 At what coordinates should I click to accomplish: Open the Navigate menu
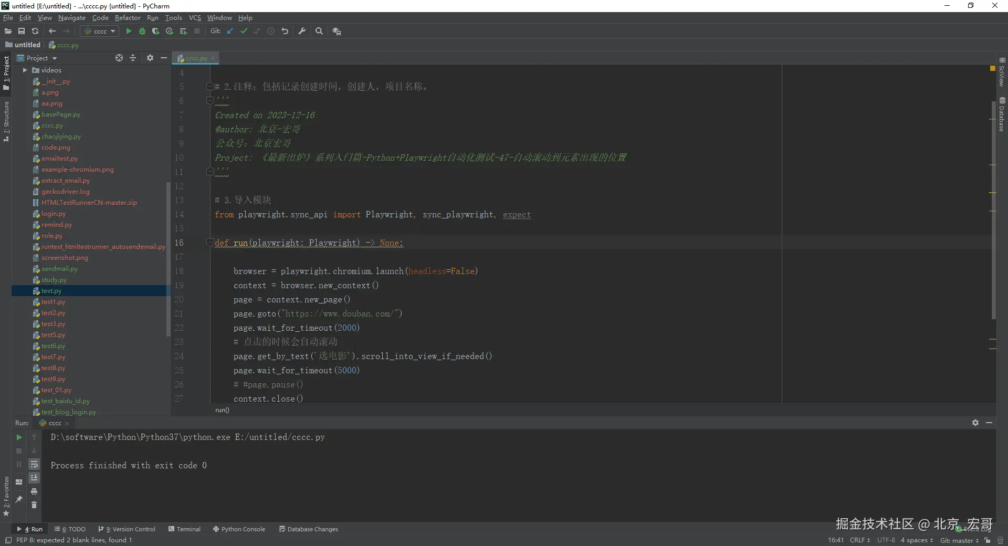coord(72,18)
